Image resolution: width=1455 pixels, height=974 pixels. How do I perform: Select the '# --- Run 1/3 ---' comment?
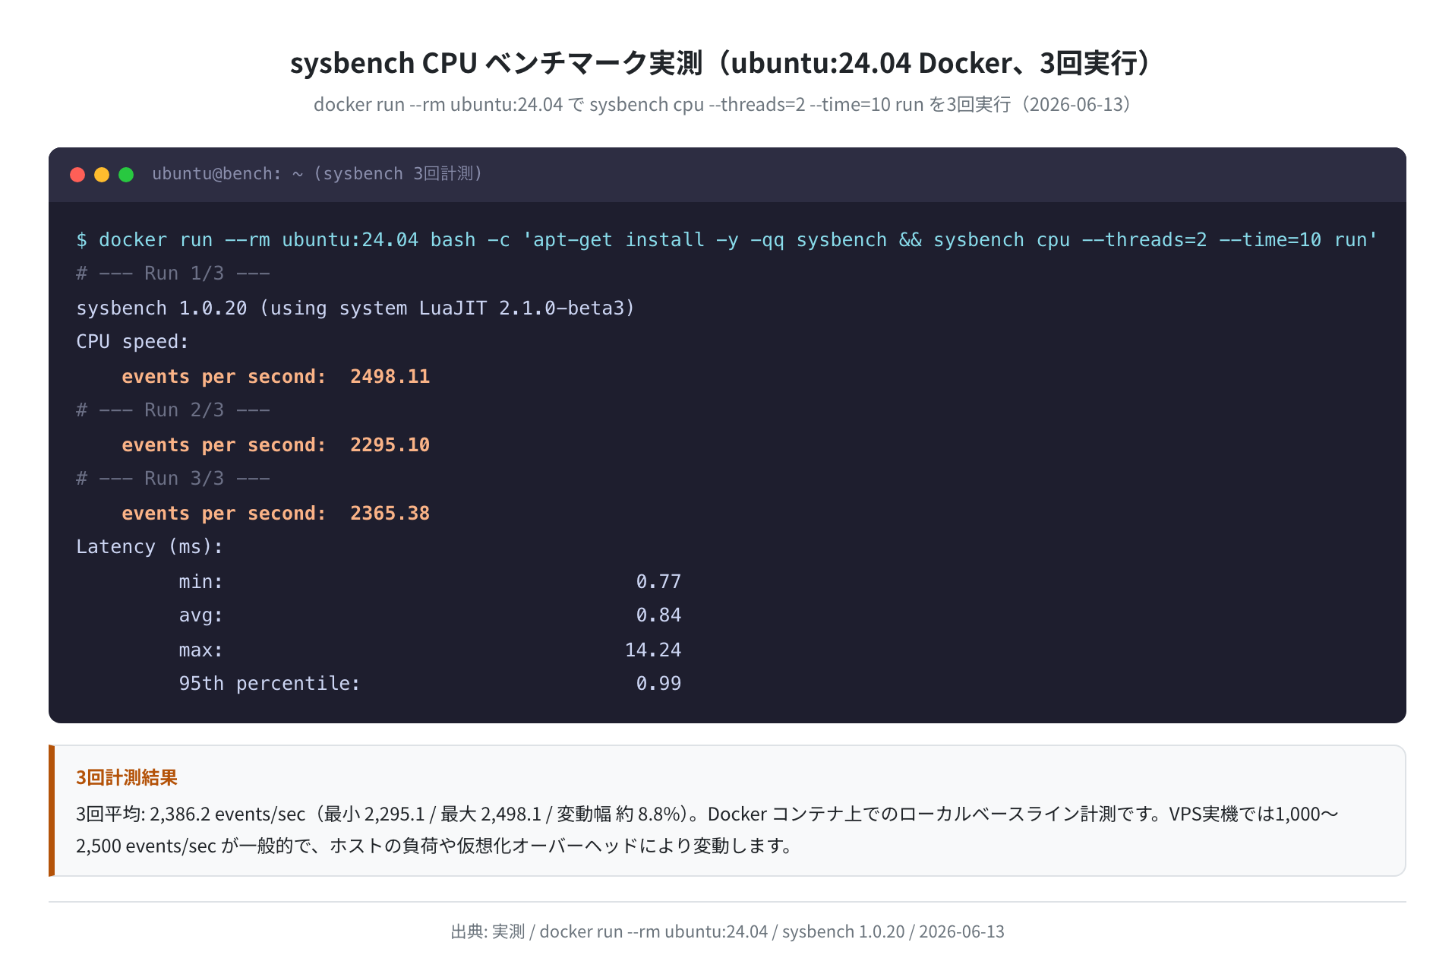coord(173,274)
